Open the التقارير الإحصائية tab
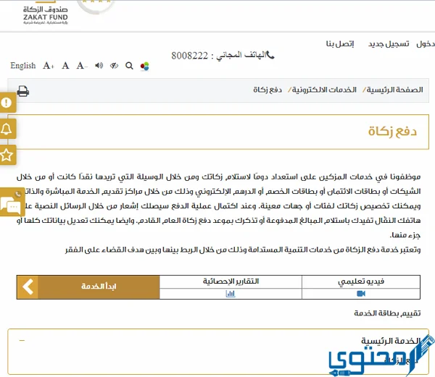Image resolution: width=435 pixels, height=377 pixels. 231,281
